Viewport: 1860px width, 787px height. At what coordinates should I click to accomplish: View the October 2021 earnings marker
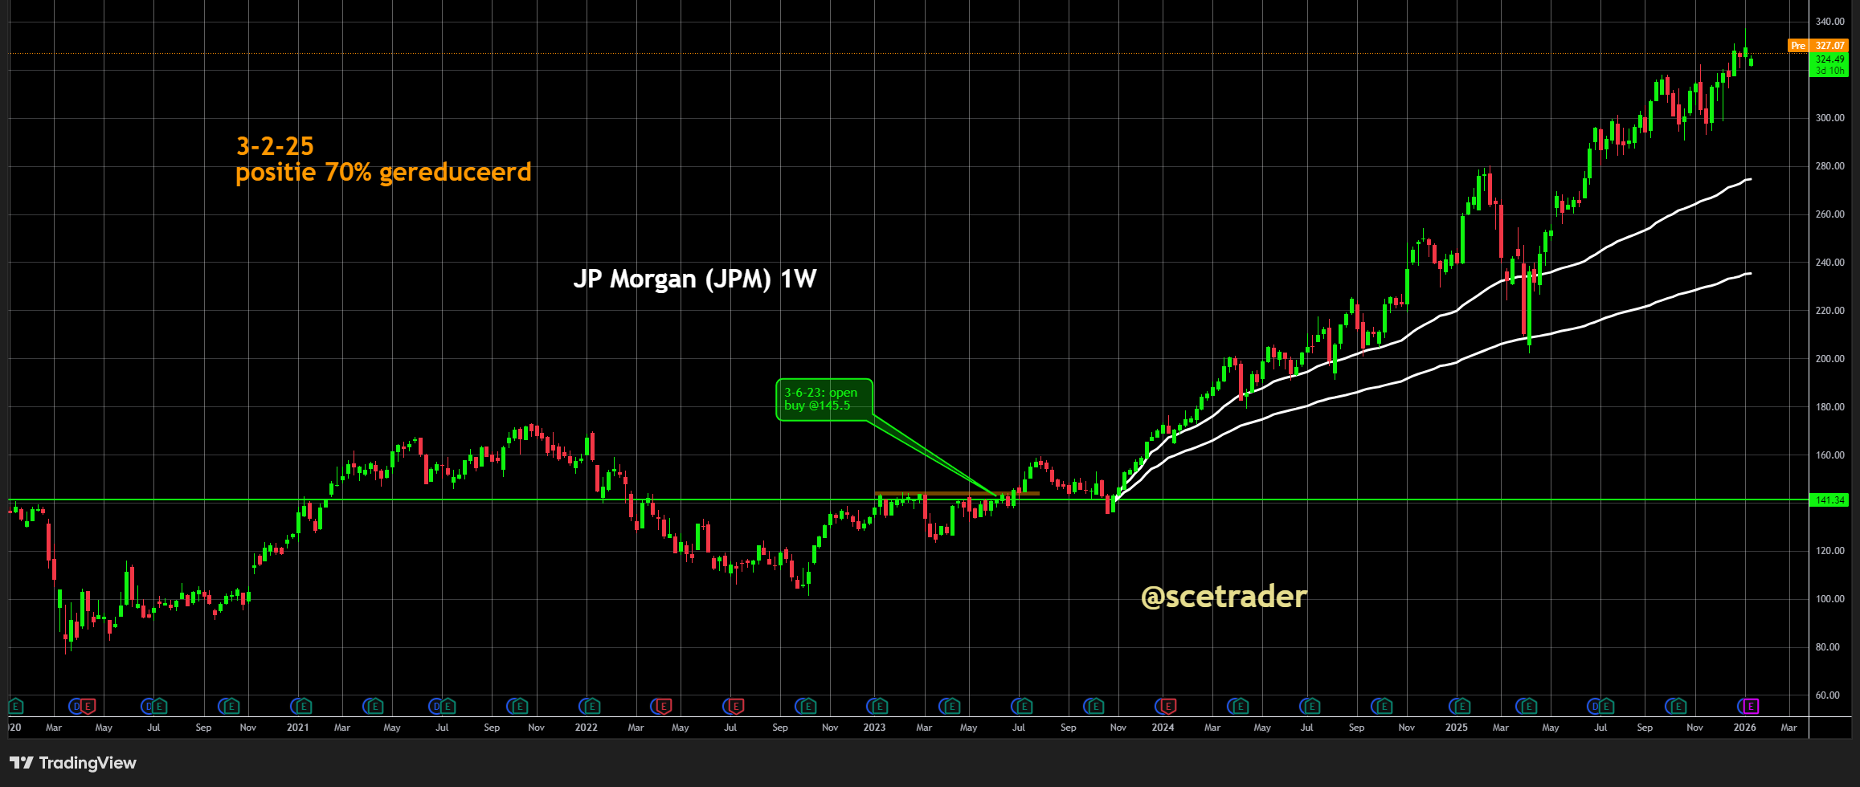point(520,707)
